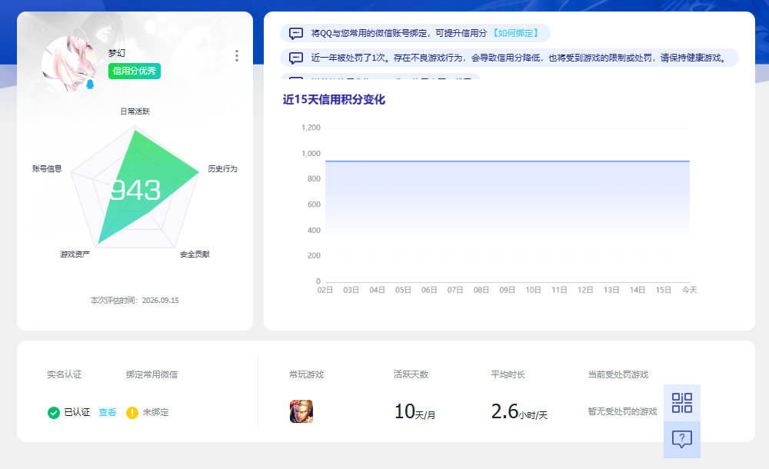Click the green verified checkmark icon
Screen dimensions: 769x469
[54, 413]
